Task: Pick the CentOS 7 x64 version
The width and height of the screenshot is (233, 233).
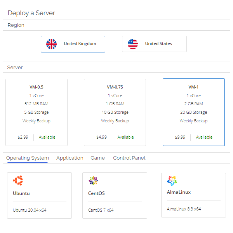Action: [x=101, y=210]
